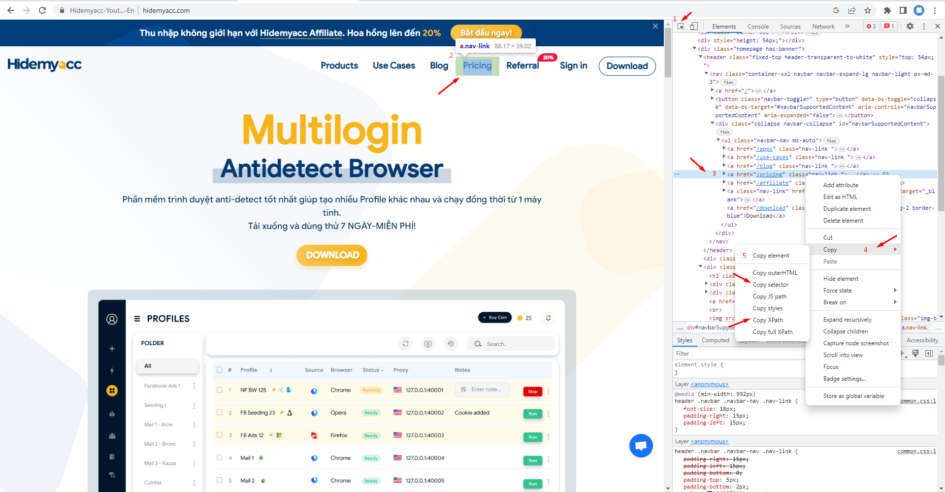Click the notification bell in Profiles header

(548, 318)
